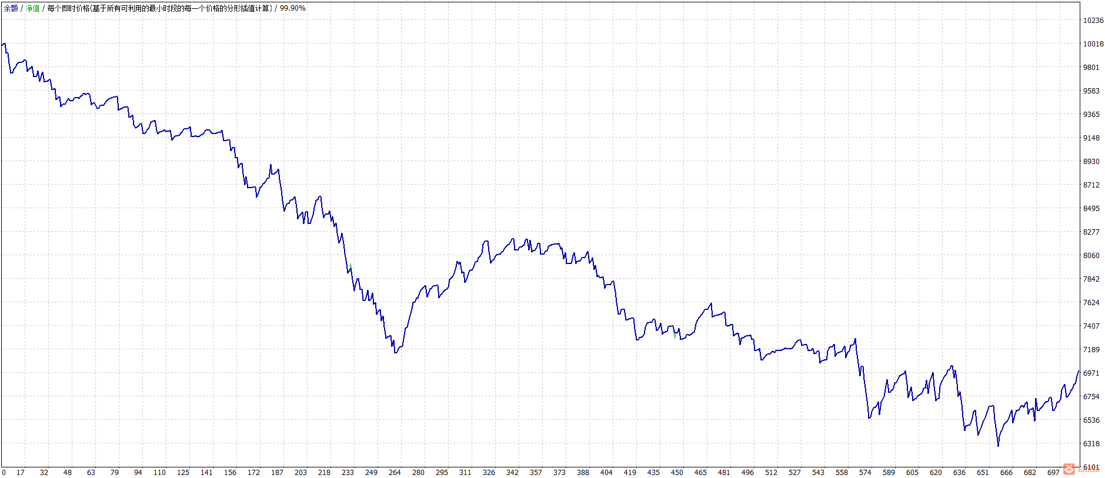Viewport: 1105px width, 478px height.
Task: Click the 7407 vertical axis label
Action: pyautogui.click(x=1091, y=326)
